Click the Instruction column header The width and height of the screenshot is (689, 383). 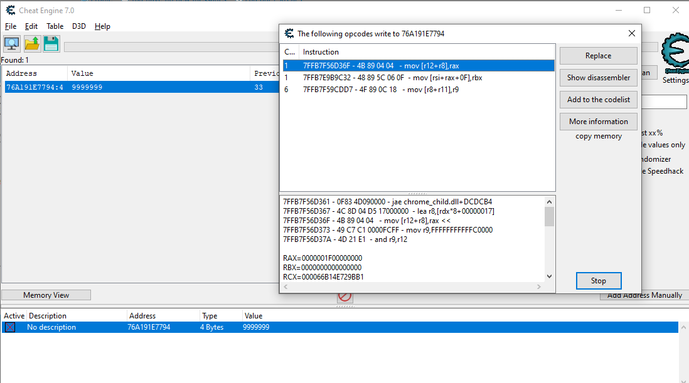click(321, 52)
